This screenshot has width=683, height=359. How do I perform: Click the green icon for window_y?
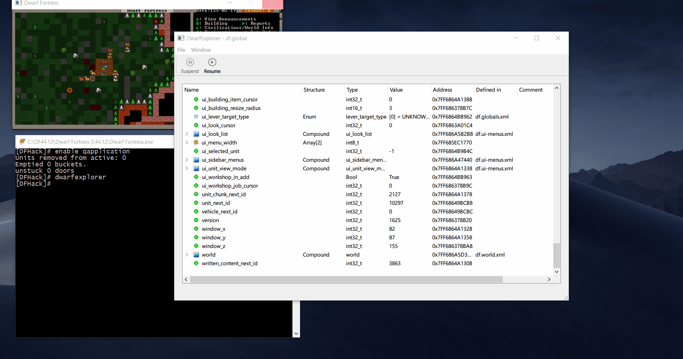[x=196, y=237]
